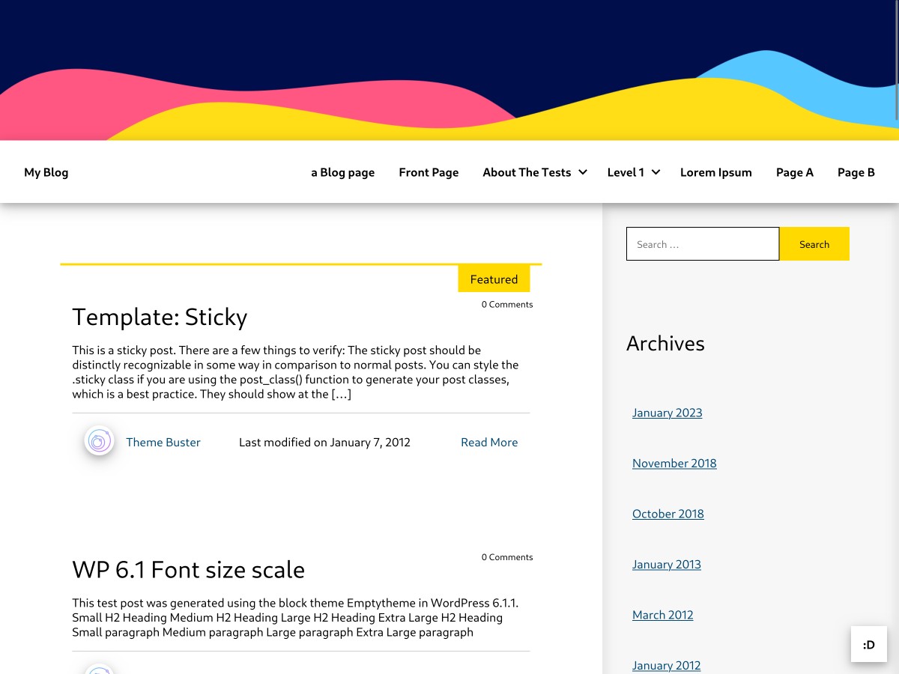Go to the Front Page menu item
Screen dimensions: 899x674
(429, 172)
